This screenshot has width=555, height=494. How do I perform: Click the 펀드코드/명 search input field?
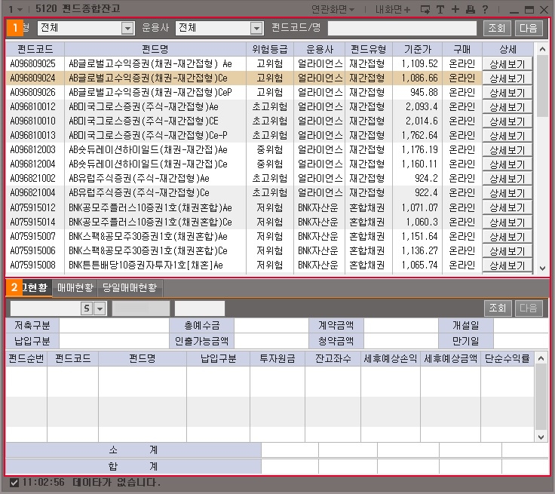402,28
